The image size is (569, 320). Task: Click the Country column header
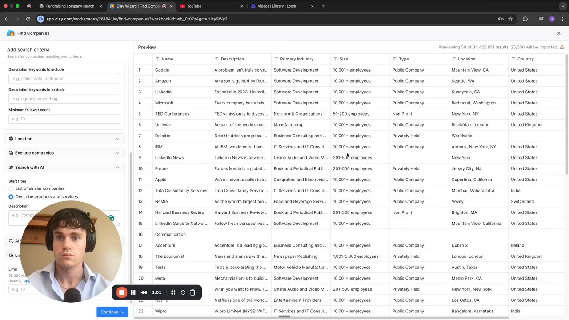point(537,59)
